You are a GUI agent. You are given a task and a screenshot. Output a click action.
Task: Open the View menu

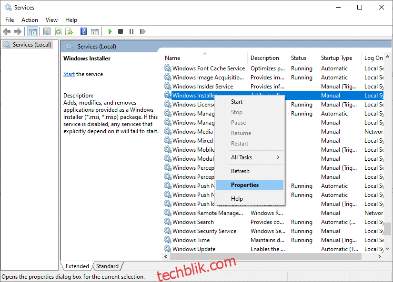pos(51,20)
